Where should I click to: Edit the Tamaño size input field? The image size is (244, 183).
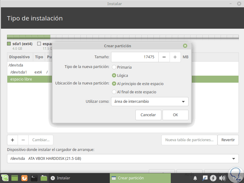click(x=135, y=57)
